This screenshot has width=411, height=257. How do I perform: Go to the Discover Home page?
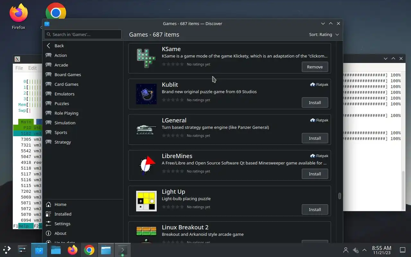coord(83,204)
